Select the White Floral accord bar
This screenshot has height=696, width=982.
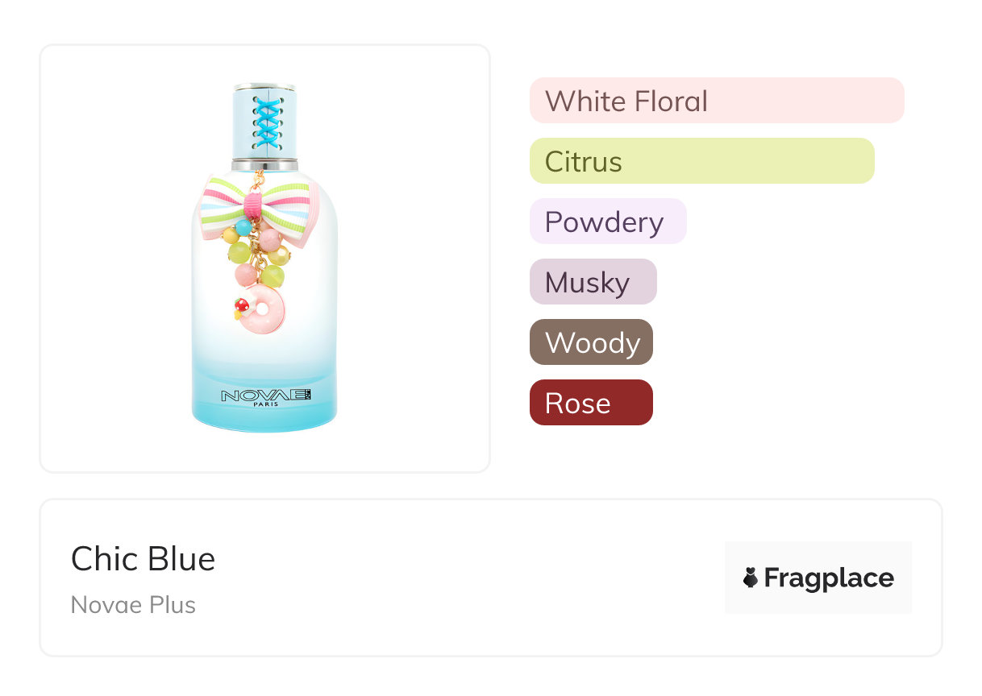click(716, 101)
